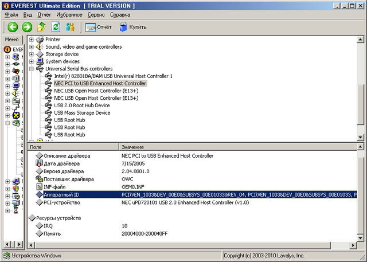Expand the Printer node
Viewport: 367px width, 262px height.
pyautogui.click(x=32, y=40)
